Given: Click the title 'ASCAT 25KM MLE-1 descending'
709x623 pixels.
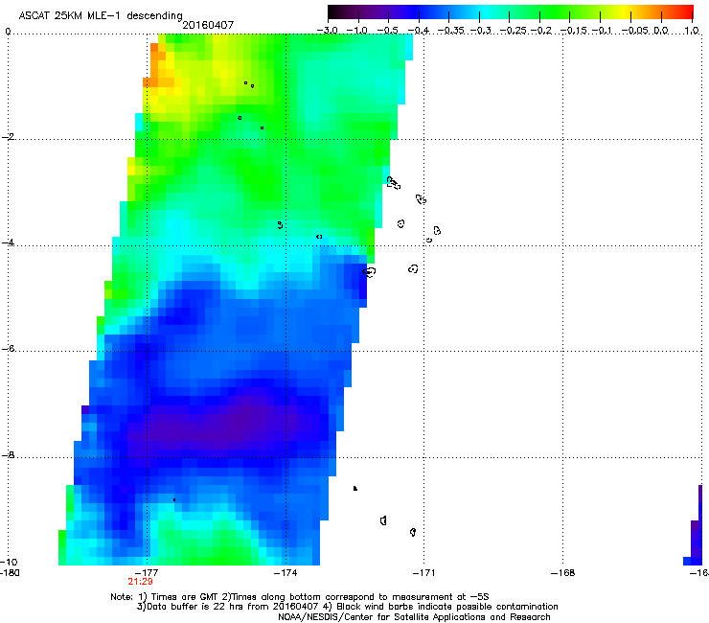Looking at the screenshot, I should [x=101, y=15].
